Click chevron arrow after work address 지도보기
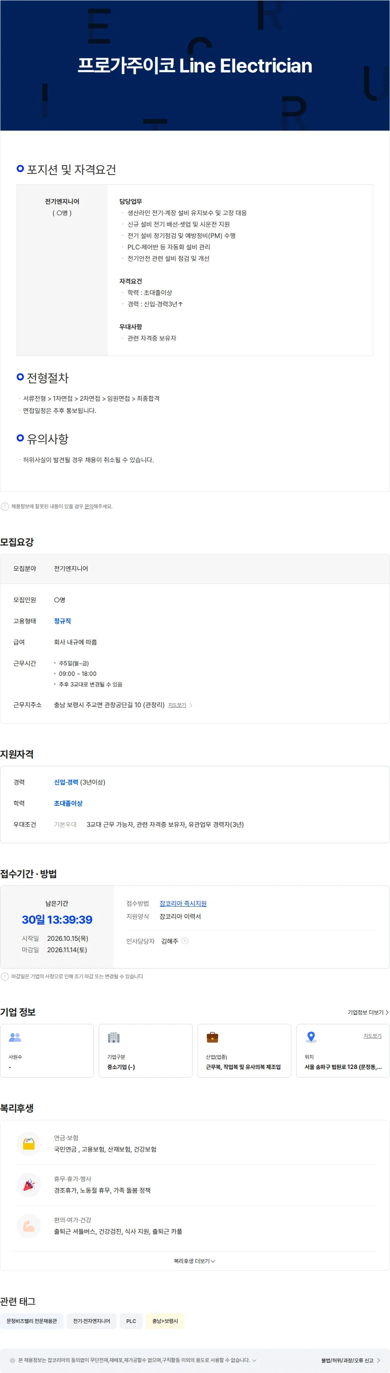 click(191, 705)
